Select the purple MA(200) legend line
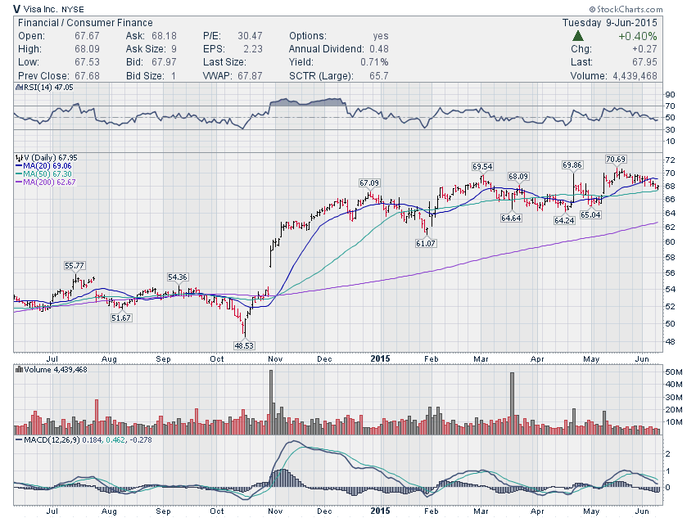 [x=19, y=182]
